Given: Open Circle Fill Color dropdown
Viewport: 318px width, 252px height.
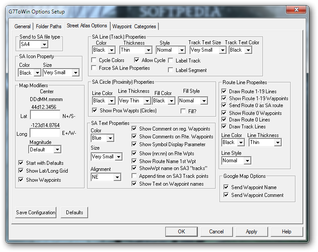Looking at the screenshot, I should point(164,101).
